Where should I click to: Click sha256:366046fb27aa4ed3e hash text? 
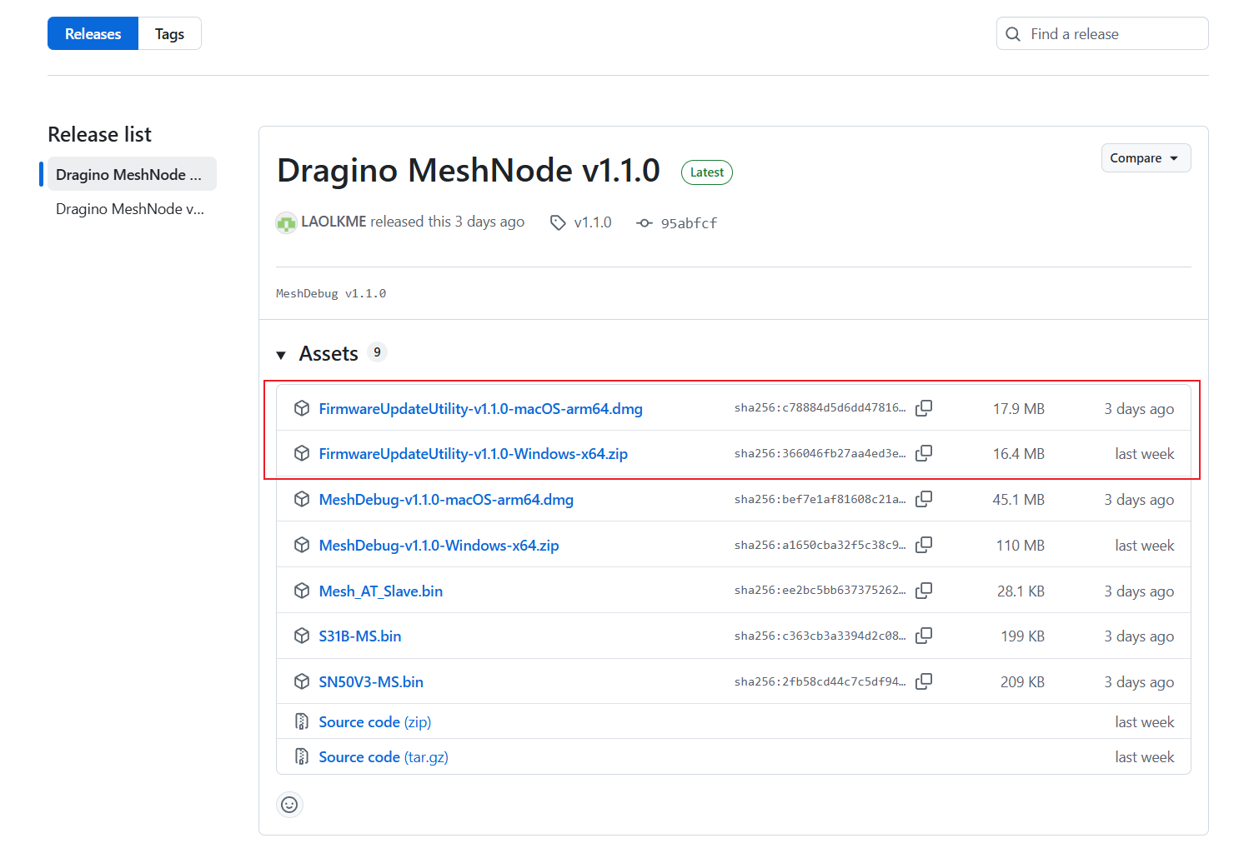click(820, 453)
